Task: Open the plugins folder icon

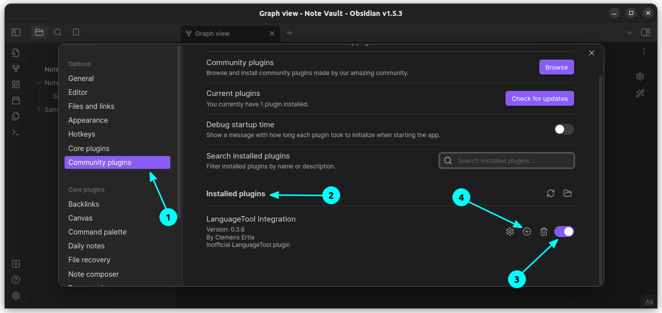Action: pyautogui.click(x=567, y=193)
